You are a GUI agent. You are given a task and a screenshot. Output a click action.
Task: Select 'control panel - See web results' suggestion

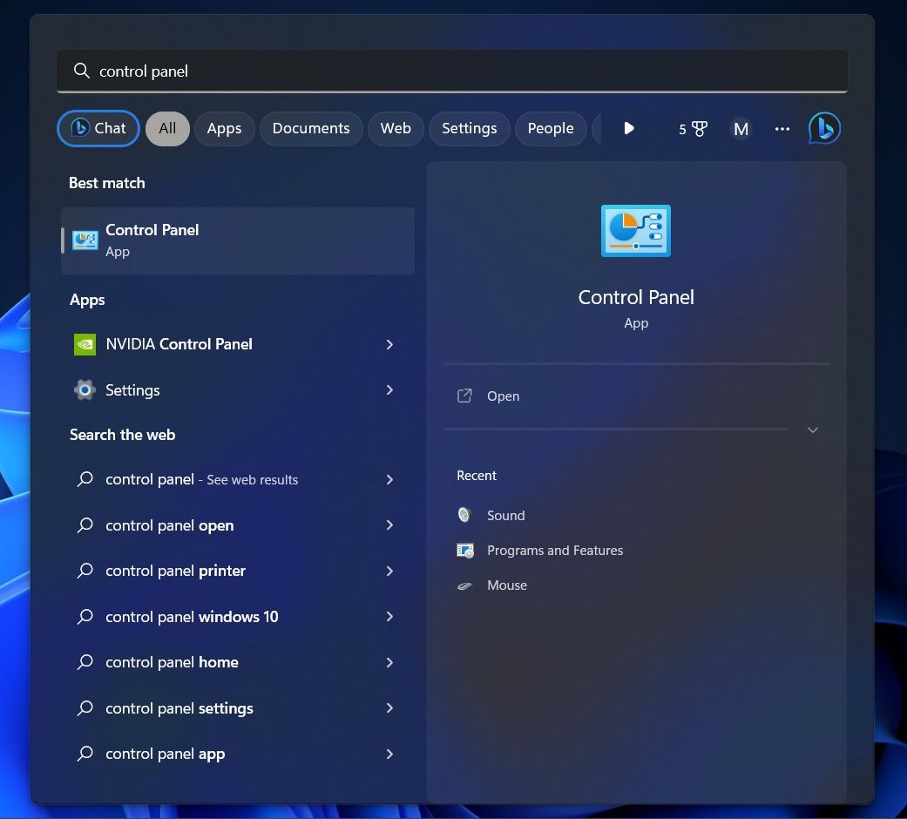[238, 479]
